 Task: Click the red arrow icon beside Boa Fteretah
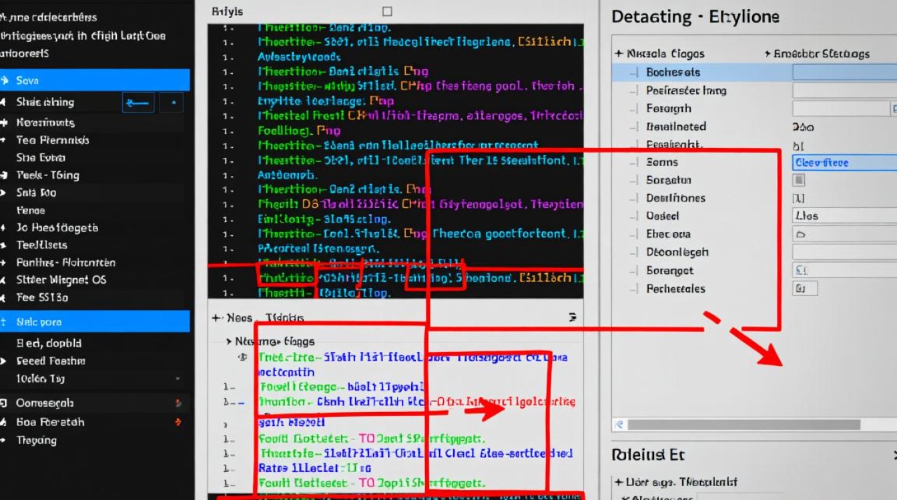(178, 422)
